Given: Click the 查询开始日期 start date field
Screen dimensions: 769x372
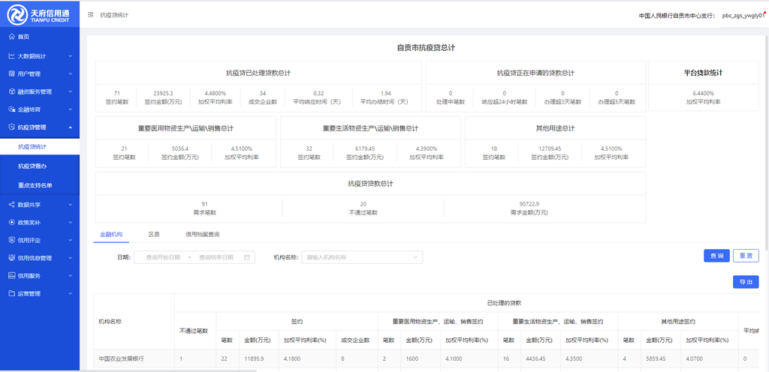Looking at the screenshot, I should tap(163, 257).
